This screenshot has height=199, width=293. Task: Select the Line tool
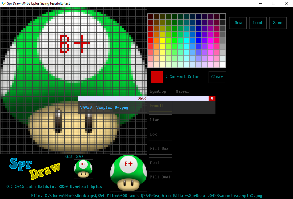(x=161, y=120)
